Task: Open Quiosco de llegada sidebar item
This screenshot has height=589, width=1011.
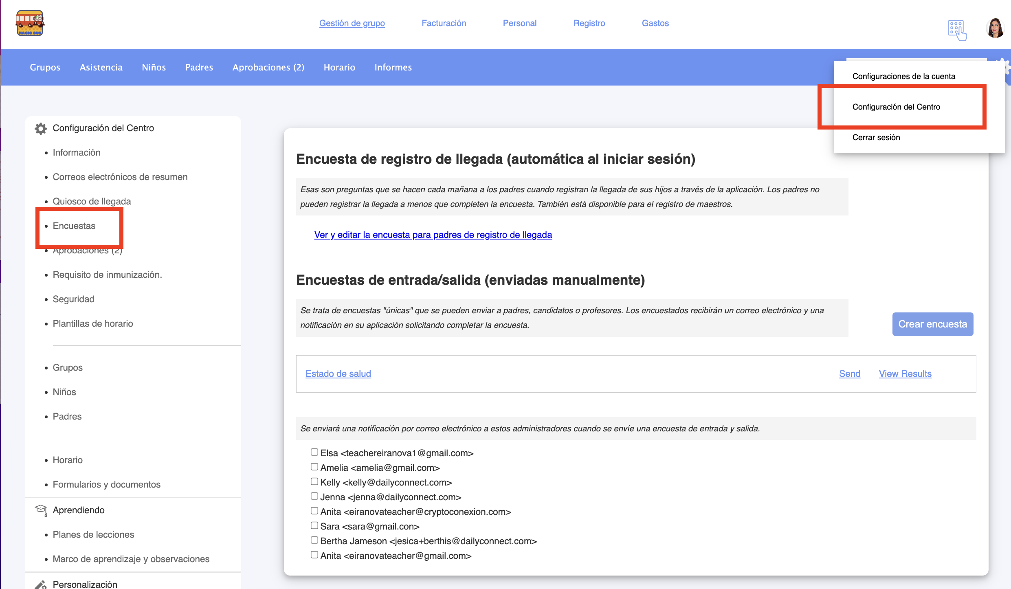Action: 92,201
